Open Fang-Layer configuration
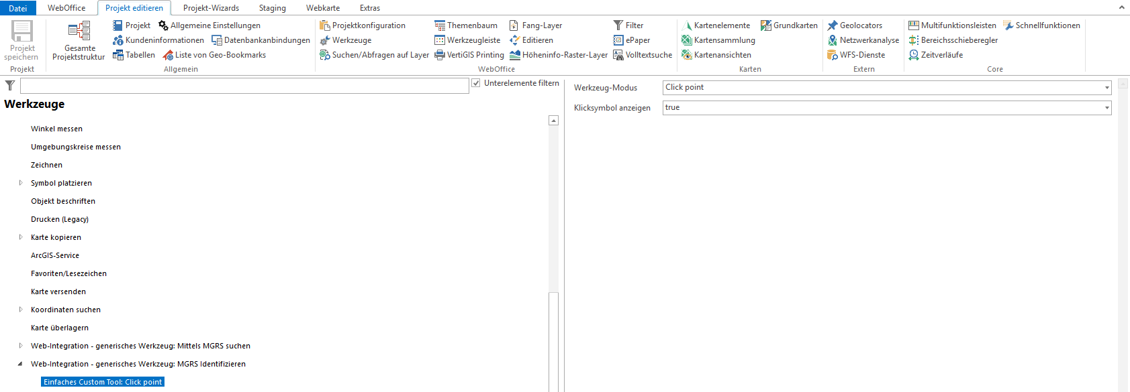Screen dimensions: 1130x392 (536, 25)
